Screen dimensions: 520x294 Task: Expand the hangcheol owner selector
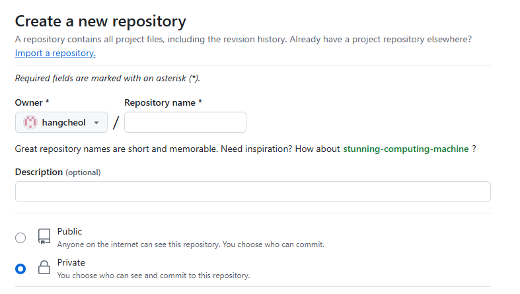point(61,122)
